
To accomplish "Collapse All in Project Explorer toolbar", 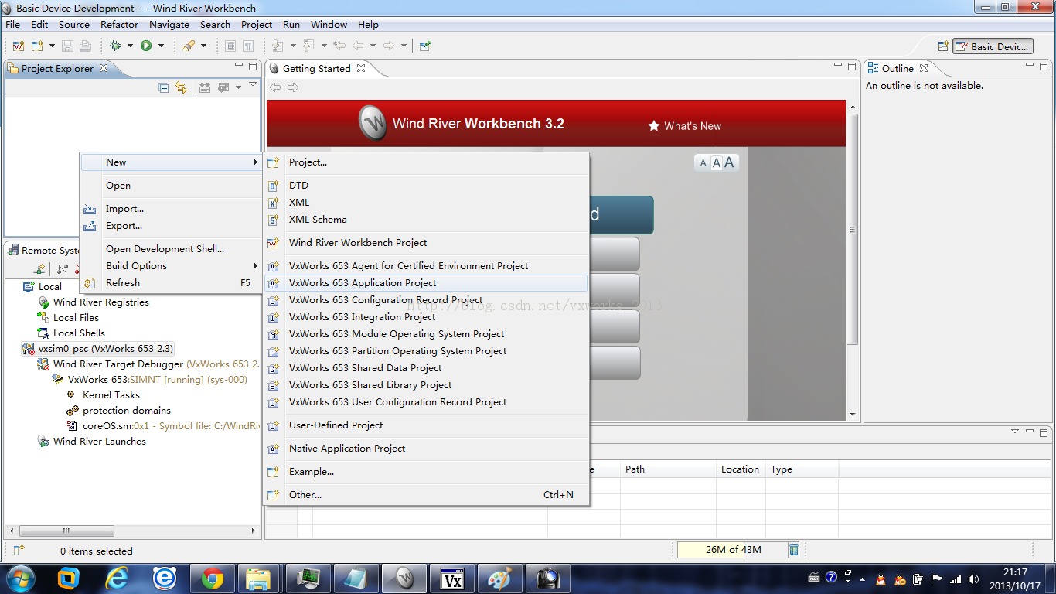I will click(x=163, y=87).
